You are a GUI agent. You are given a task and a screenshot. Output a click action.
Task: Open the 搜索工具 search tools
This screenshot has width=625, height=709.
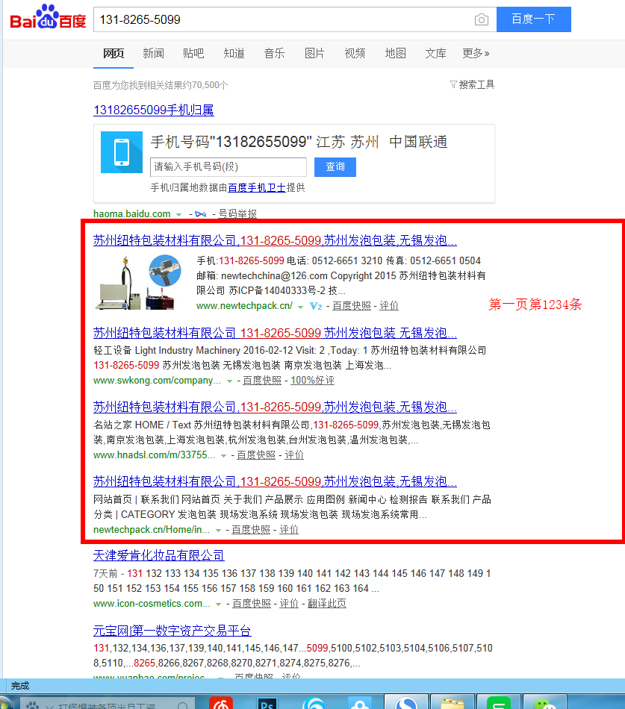[x=476, y=84]
